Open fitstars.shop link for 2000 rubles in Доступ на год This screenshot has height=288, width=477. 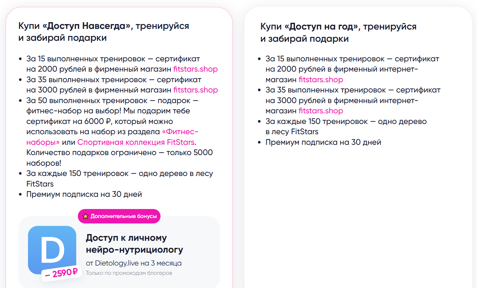coord(321,80)
